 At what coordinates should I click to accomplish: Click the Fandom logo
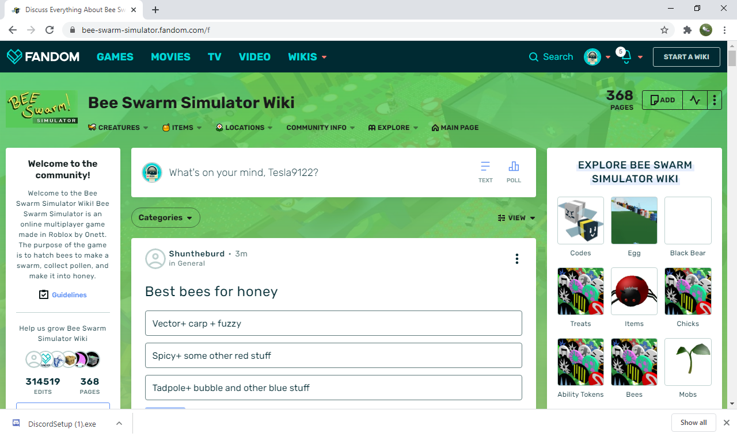(43, 56)
